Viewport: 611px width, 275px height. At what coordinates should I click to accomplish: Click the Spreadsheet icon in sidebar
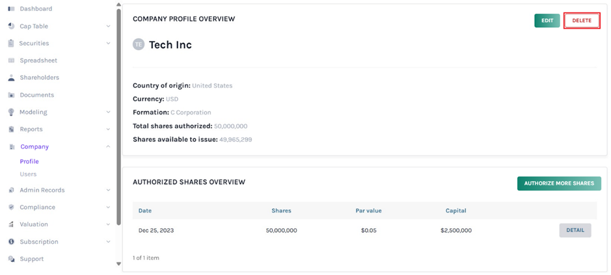tap(11, 60)
